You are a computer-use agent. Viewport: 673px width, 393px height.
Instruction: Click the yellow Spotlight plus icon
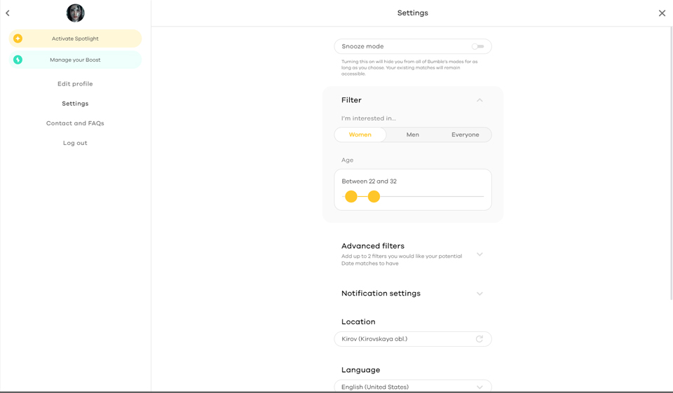pos(18,39)
